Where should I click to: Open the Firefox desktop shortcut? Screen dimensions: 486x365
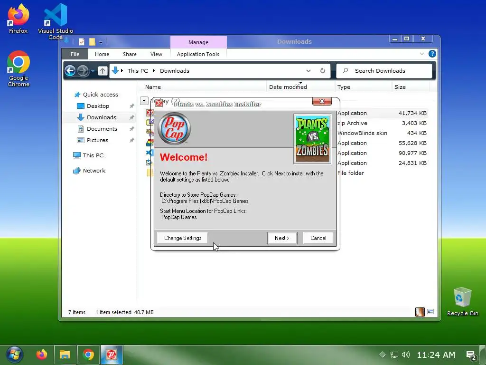point(18,19)
